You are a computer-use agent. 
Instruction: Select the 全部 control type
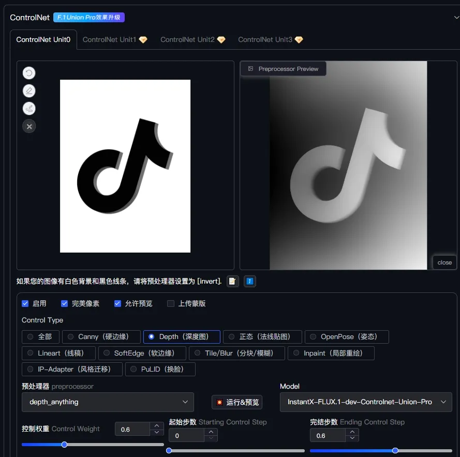pyautogui.click(x=40, y=336)
